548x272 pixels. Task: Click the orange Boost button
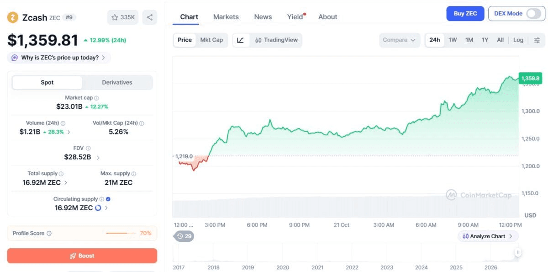click(82, 256)
